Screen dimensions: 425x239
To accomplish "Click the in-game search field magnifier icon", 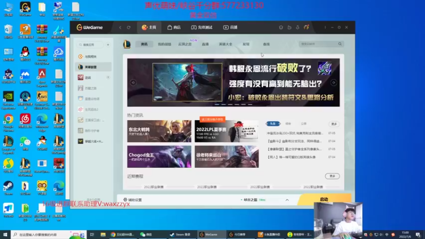I will pos(340,44).
